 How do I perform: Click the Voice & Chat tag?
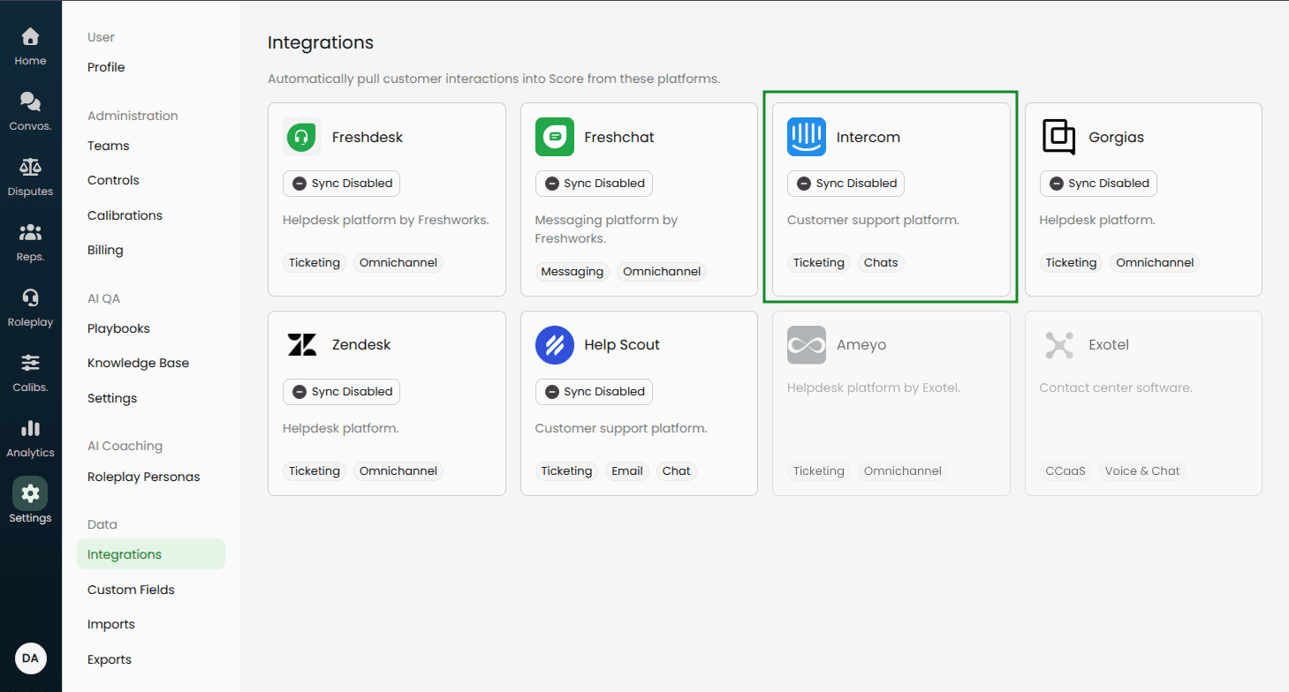point(1142,471)
